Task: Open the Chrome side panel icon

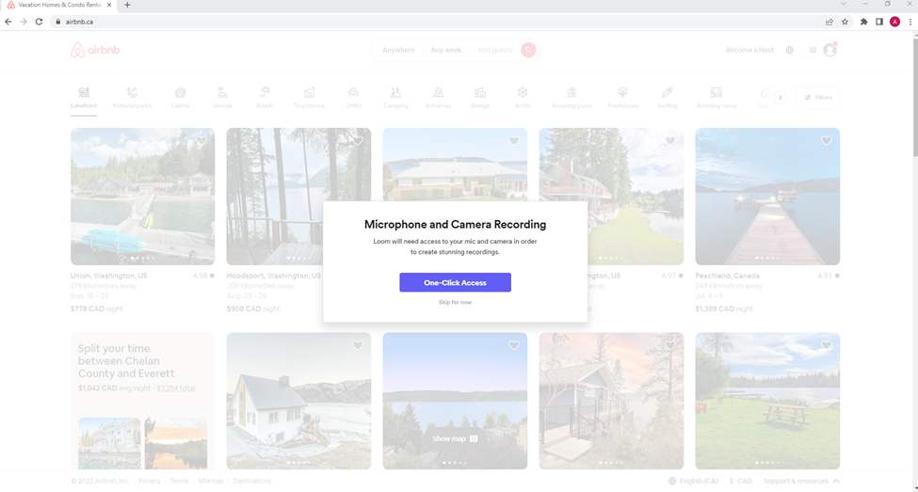Action: coord(878,22)
